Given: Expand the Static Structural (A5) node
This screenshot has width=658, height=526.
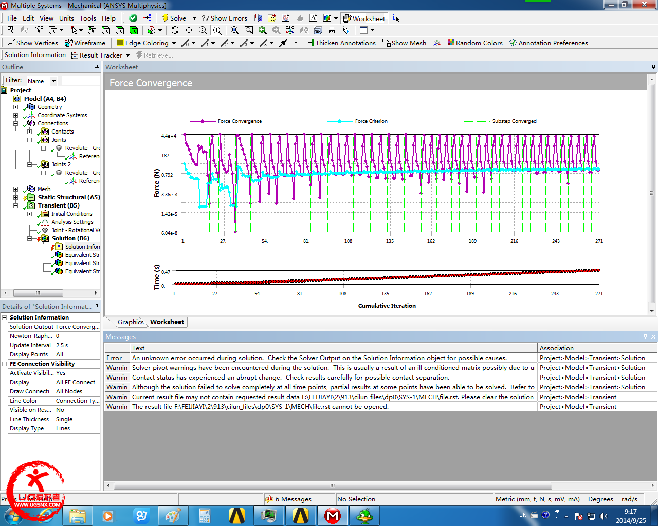Looking at the screenshot, I should point(15,197).
